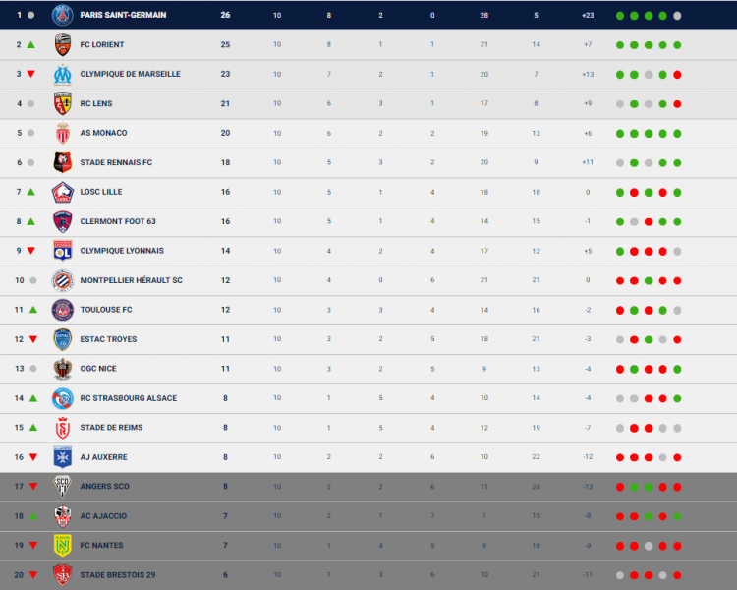Click the Olympique Lyonnais crest

[x=63, y=251]
